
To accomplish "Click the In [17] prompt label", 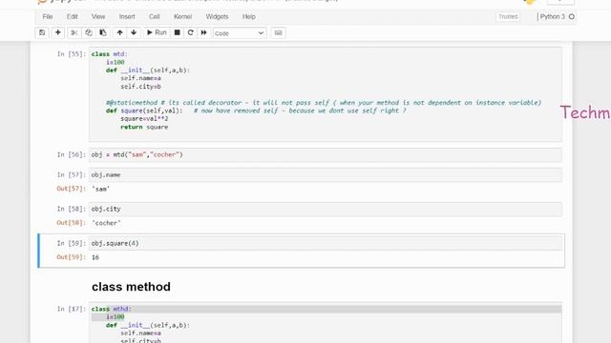I will coord(71,309).
